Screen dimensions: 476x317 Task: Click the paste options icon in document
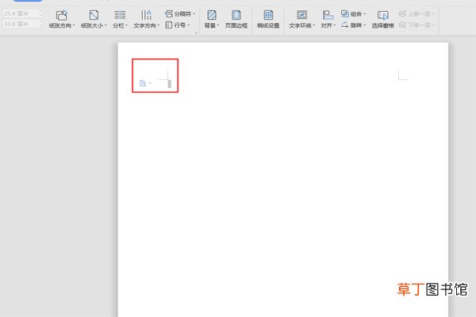click(143, 83)
